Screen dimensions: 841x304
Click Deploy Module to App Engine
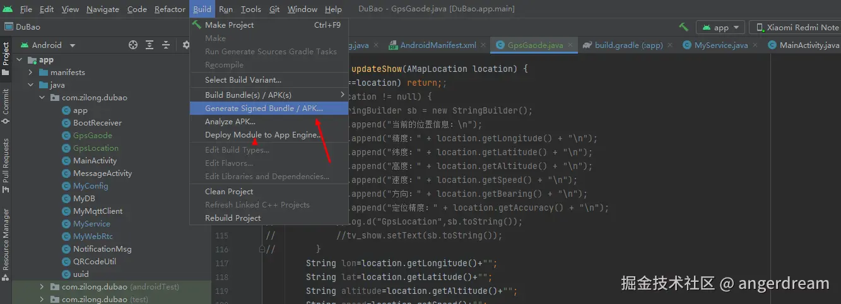tap(269, 135)
